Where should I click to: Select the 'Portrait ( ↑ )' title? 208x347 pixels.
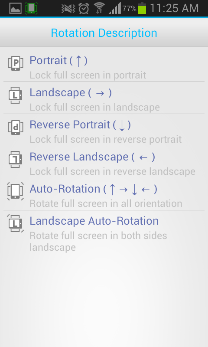58,60
